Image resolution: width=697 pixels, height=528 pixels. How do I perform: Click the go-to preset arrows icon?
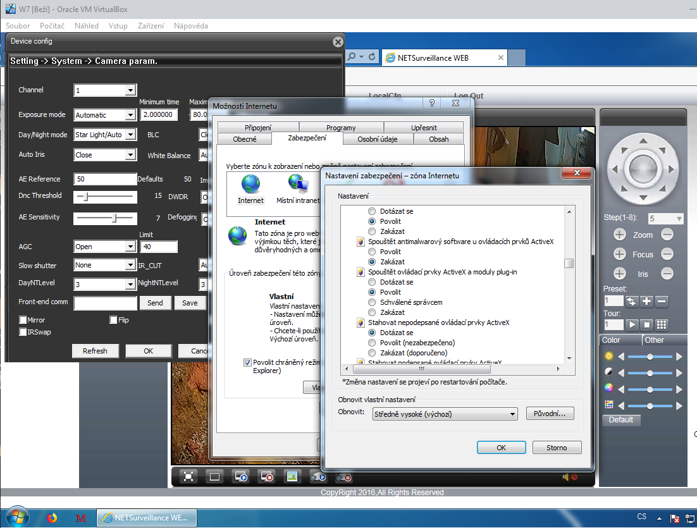coord(631,302)
